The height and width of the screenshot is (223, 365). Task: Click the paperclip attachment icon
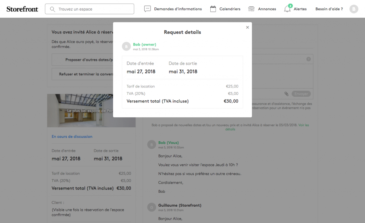[286, 94]
